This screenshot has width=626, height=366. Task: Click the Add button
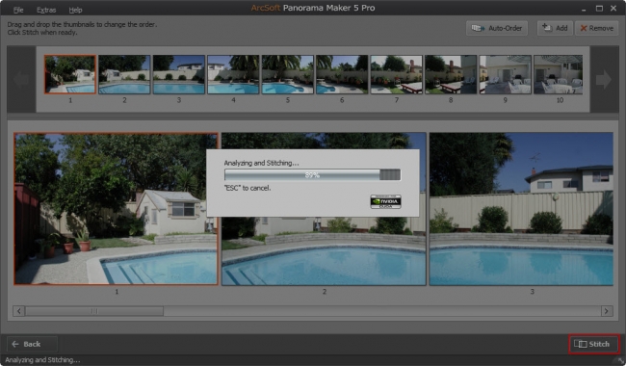[555, 28]
